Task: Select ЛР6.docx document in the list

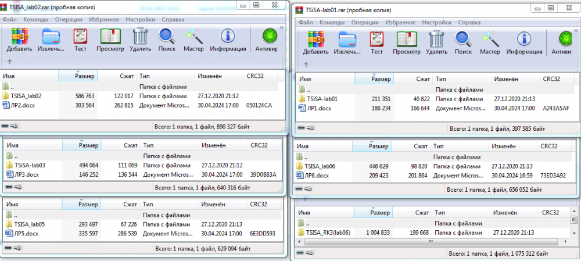Action: coord(318,176)
